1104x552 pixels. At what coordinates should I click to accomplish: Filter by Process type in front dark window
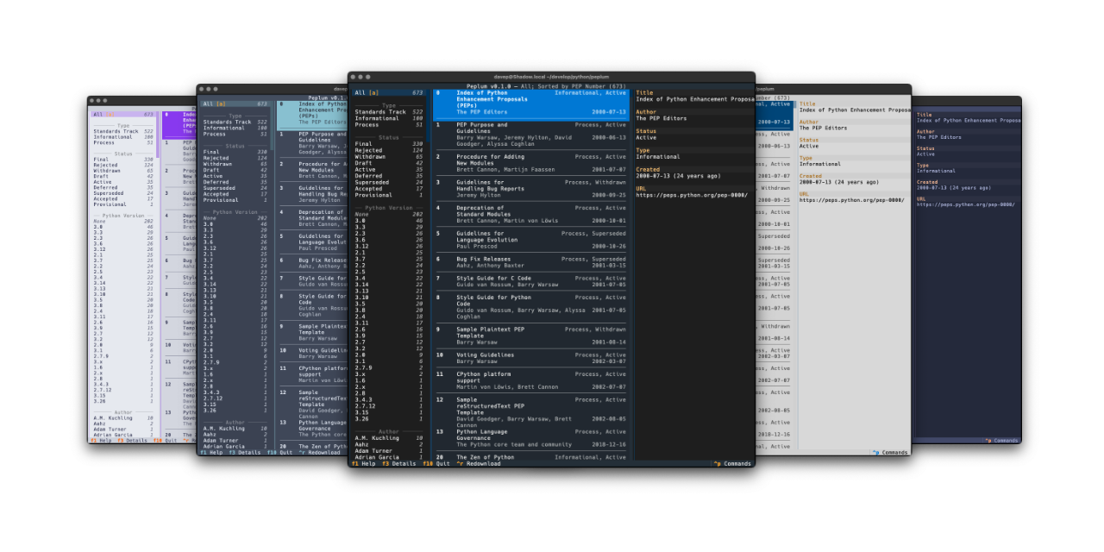389,125
